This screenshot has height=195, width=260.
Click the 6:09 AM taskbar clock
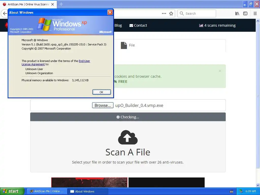251,191
